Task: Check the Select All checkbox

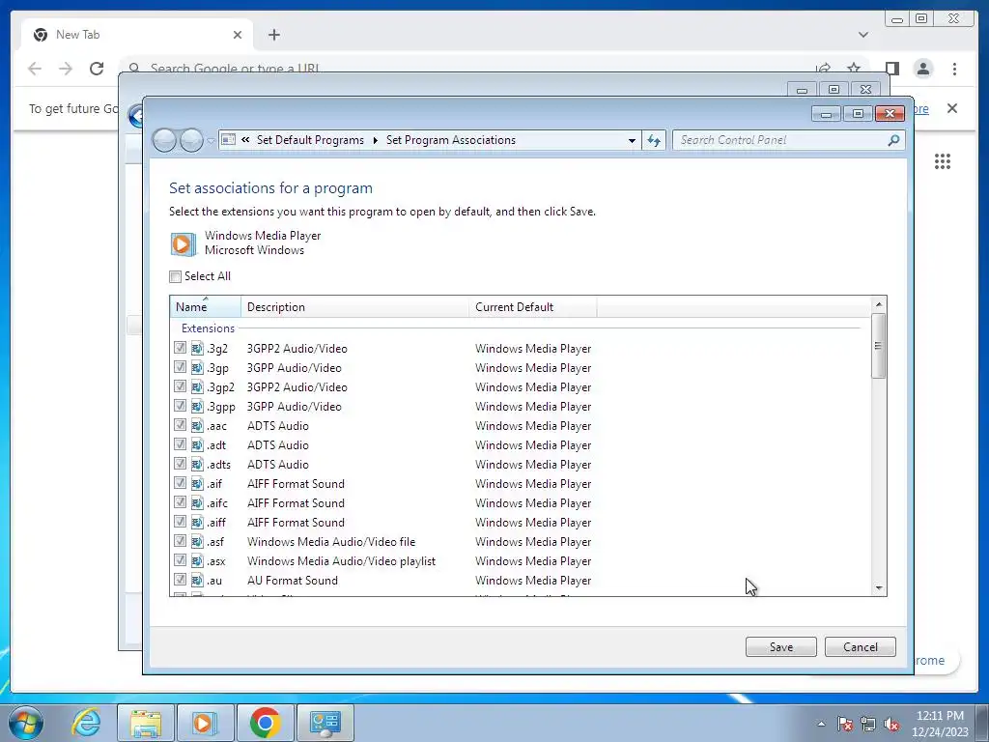Action: (176, 276)
